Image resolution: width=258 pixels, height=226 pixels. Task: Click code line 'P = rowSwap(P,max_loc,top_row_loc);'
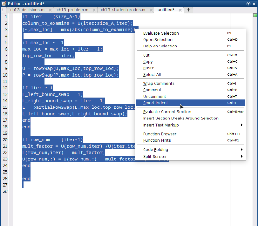coord(71,75)
